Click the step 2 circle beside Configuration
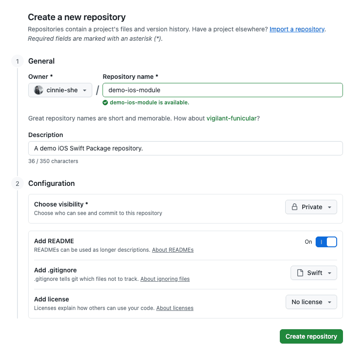364x357 pixels. coord(17,183)
